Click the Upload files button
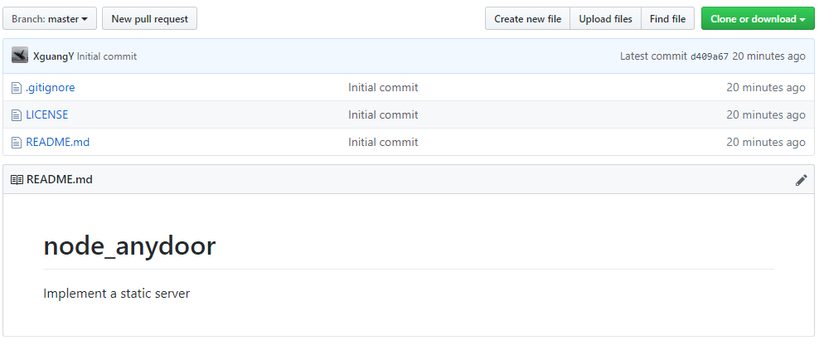 pos(605,18)
